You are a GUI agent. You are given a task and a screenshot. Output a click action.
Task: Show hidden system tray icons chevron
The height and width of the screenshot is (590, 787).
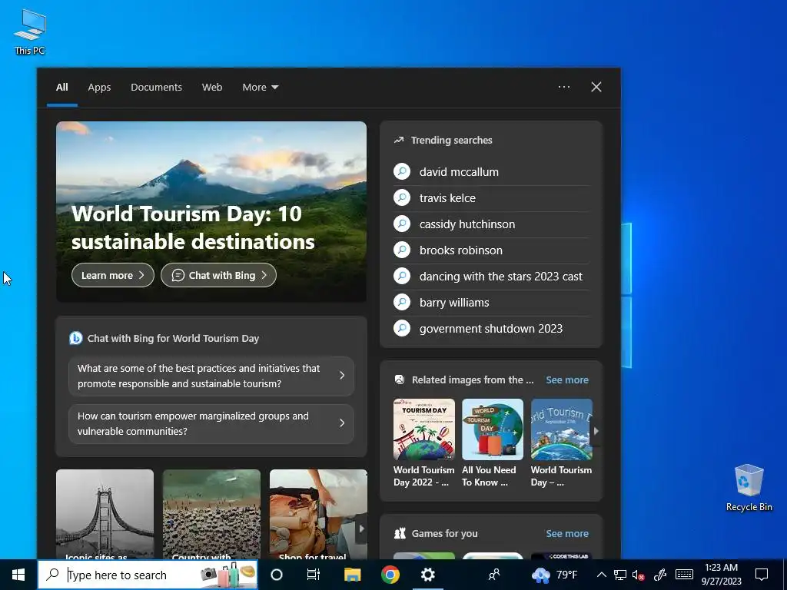click(x=601, y=575)
